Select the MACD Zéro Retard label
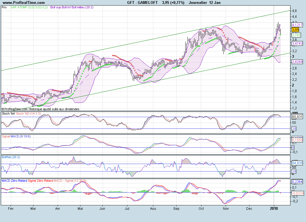Image resolution: width=306 pixels, height=222 pixels. click(14, 181)
